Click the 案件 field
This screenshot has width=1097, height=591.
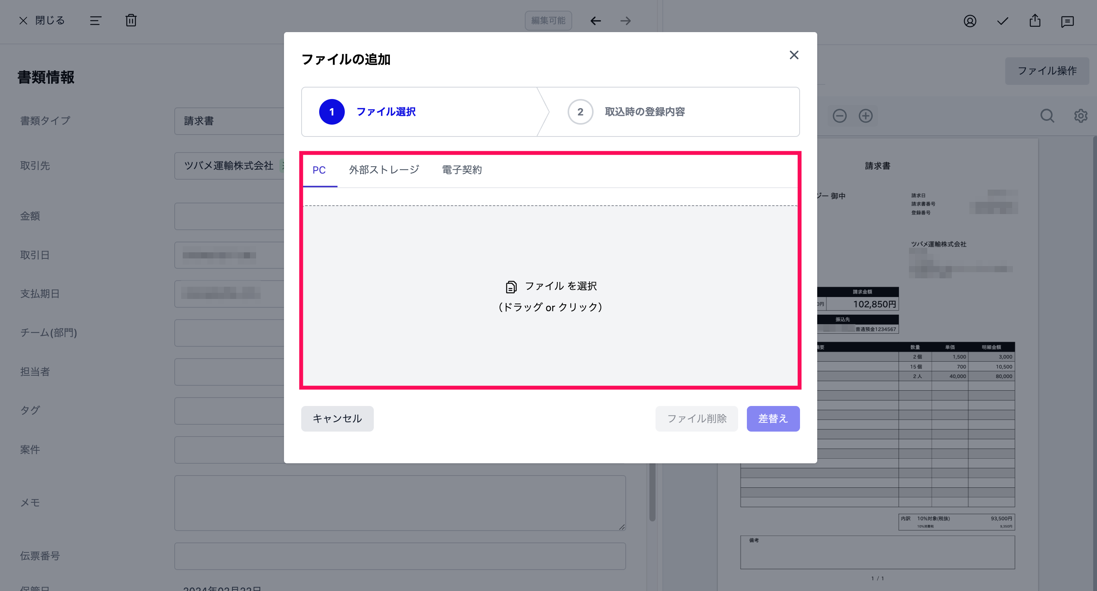tap(229, 450)
